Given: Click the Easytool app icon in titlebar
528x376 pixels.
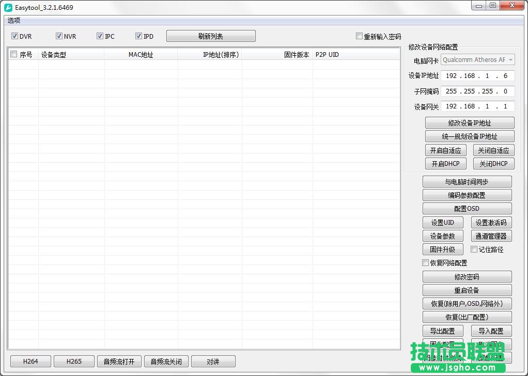Looking at the screenshot, I should pos(7,7).
